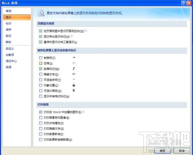Open help via the question mark button

click(x=183, y=3)
